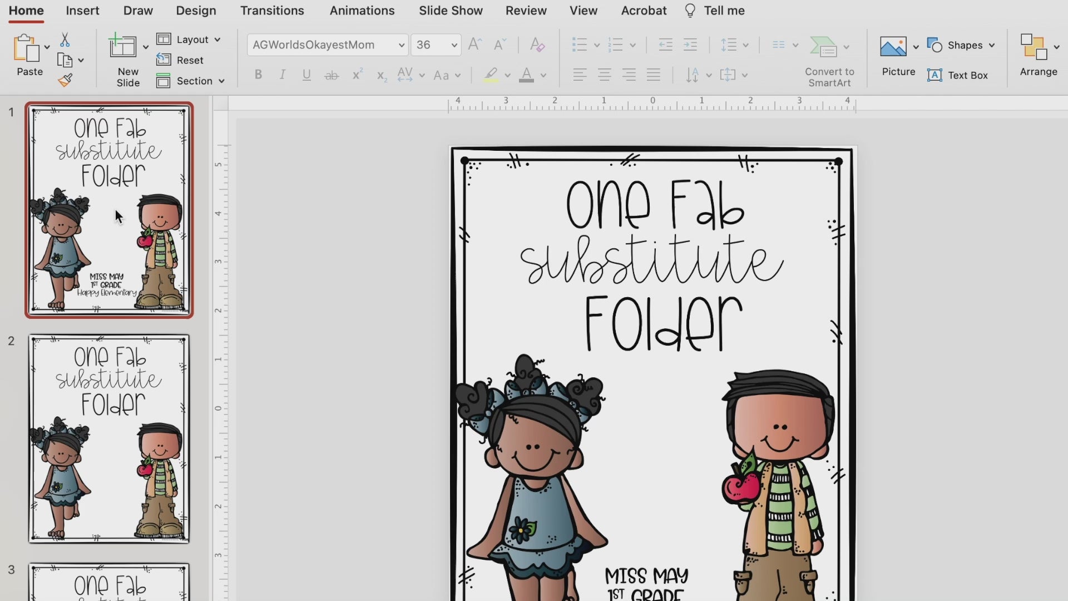1068x601 pixels.
Task: Click the 'One Fab Substitute Folder' title text
Action: click(651, 266)
